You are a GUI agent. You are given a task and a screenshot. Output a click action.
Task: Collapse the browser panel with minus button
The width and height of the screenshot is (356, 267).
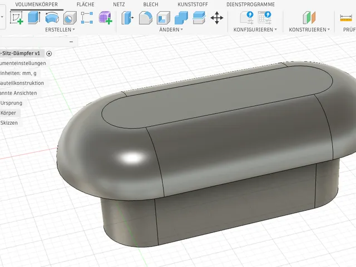pos(71,42)
